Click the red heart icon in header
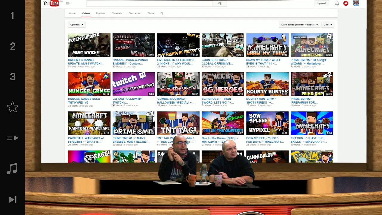 click(x=346, y=3)
